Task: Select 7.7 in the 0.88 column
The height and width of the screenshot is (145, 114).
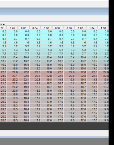Action: click(47, 54)
